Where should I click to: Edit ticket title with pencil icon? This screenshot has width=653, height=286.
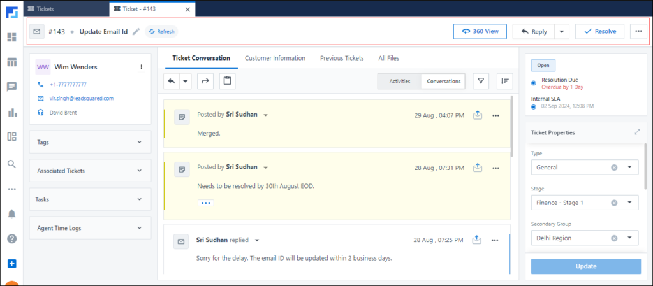(136, 32)
